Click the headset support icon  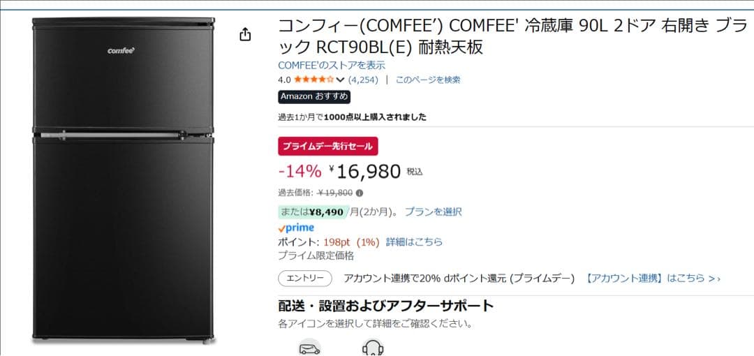click(373, 348)
